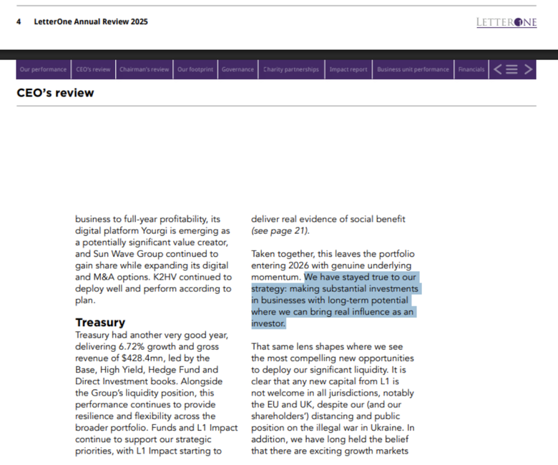Click the line 'That same lens shapes where we see'

[x=327, y=346]
